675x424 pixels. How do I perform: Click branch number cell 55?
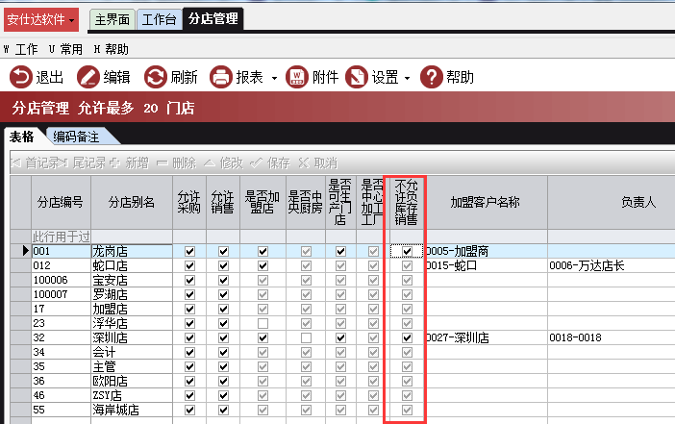pyautogui.click(x=61, y=410)
